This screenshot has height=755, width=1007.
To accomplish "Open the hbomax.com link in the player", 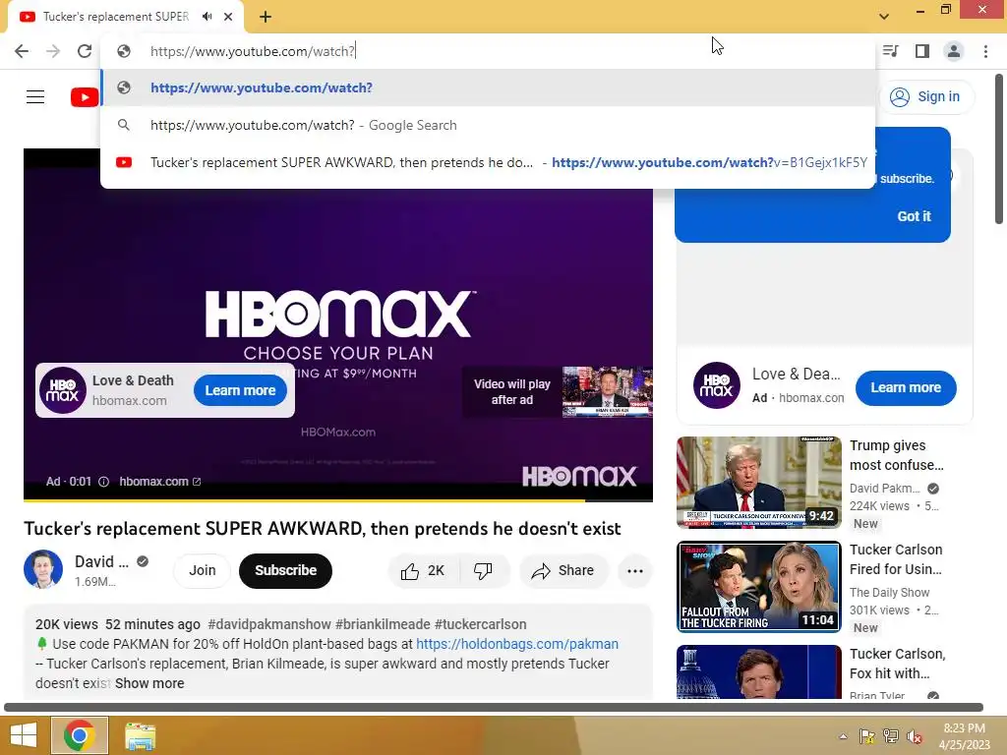I will point(160,482).
